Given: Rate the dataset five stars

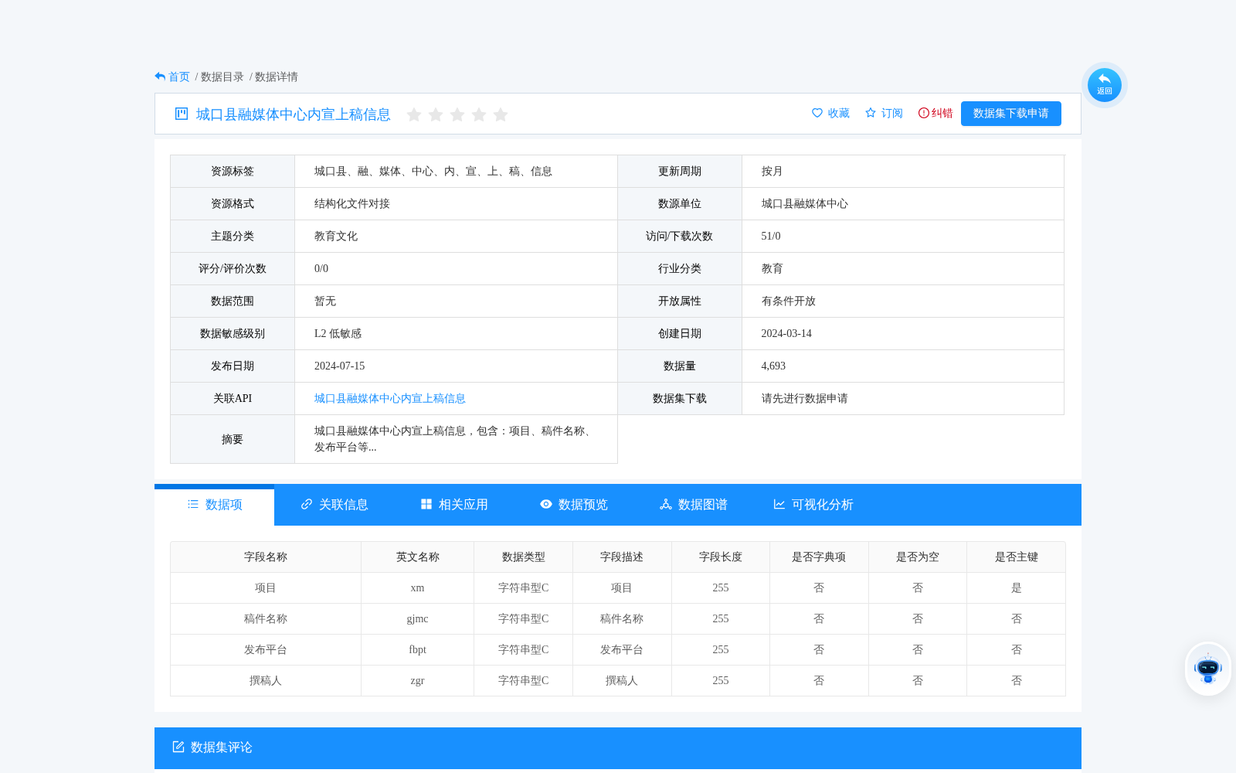Looking at the screenshot, I should coord(501,114).
